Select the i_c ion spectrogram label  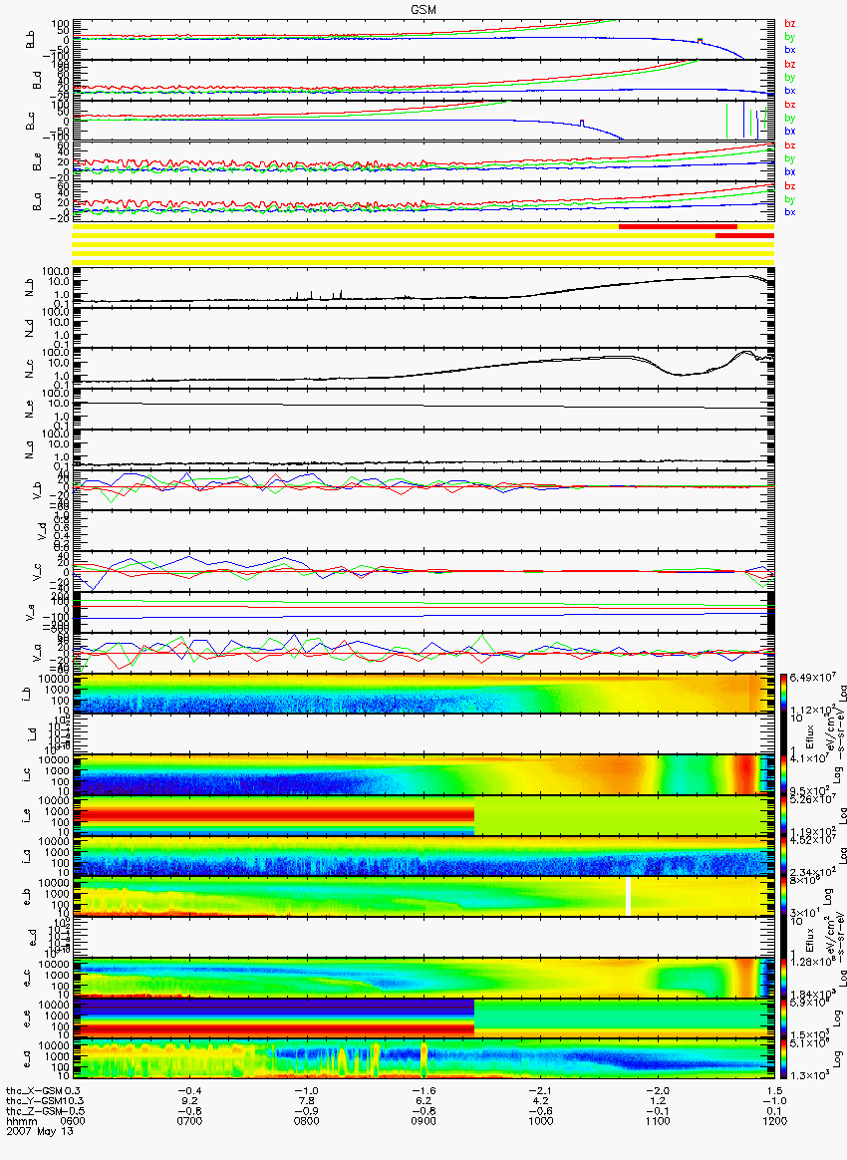point(25,774)
